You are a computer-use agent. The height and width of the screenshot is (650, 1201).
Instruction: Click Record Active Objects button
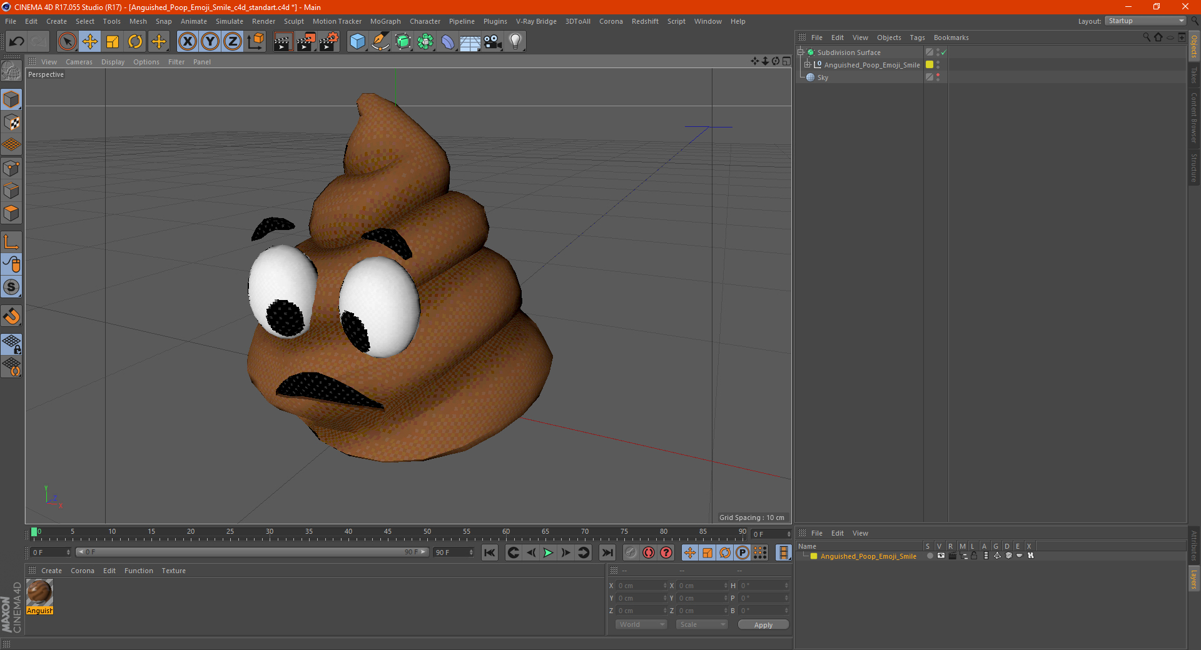(631, 552)
